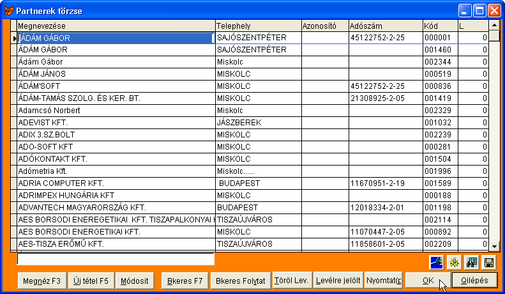
Task: Click the yellow spark burst icon button
Action: 455,263
